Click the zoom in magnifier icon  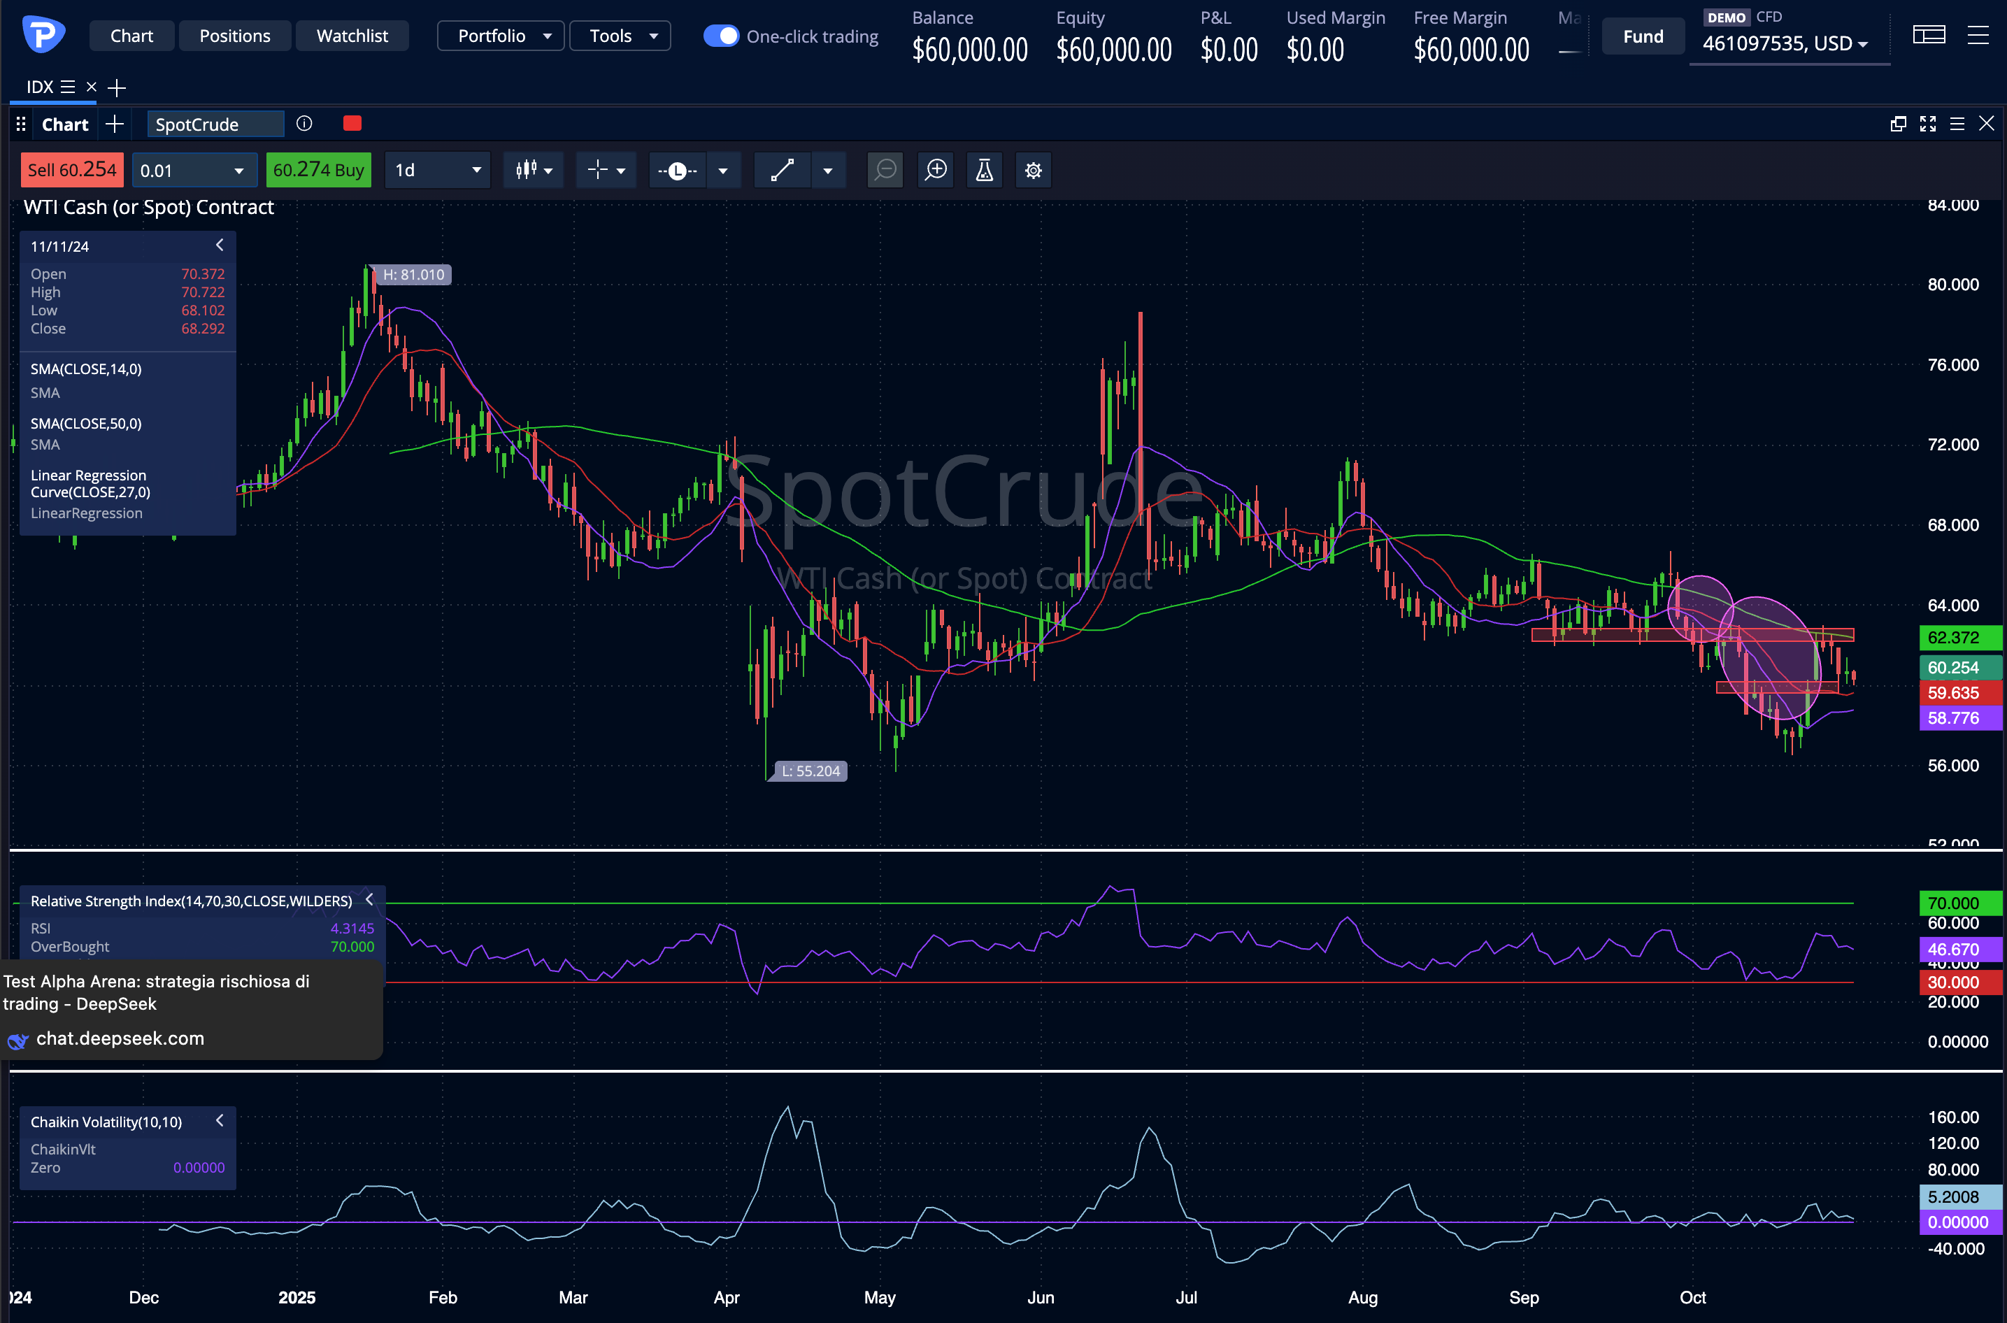pyautogui.click(x=936, y=171)
